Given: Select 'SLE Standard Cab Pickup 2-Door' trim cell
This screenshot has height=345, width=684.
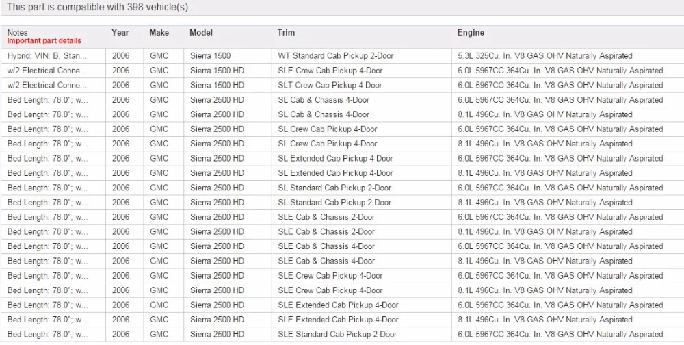Looking at the screenshot, I should (x=337, y=334).
